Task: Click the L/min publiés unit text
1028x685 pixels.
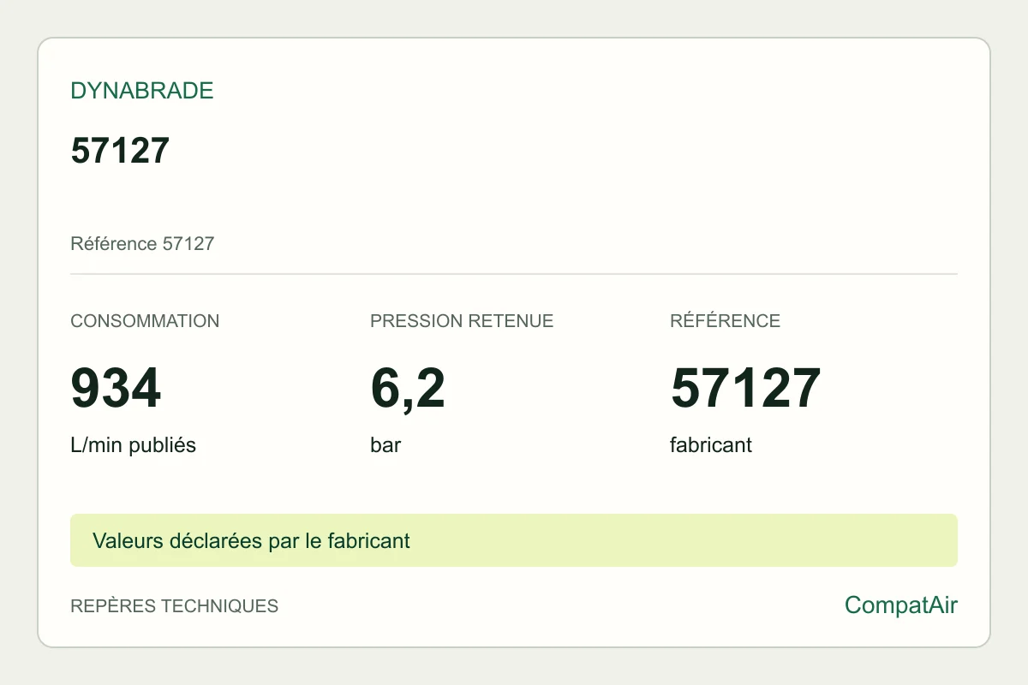Action: [133, 445]
